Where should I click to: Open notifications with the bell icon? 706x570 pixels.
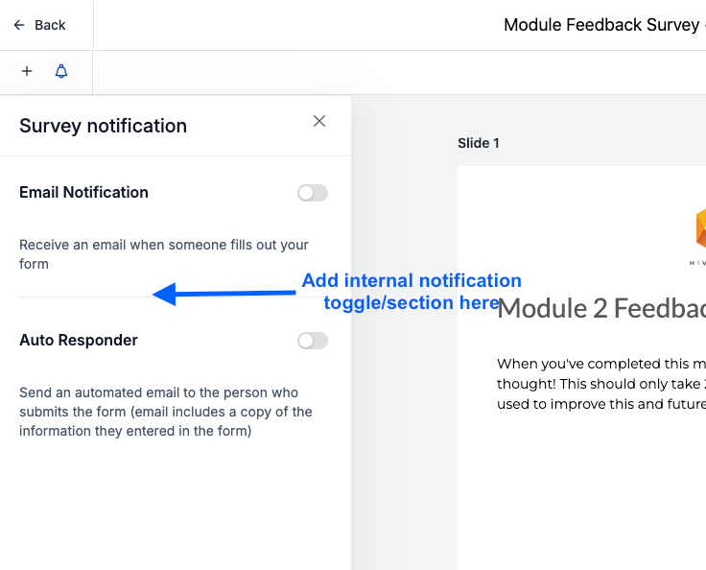coord(61,71)
